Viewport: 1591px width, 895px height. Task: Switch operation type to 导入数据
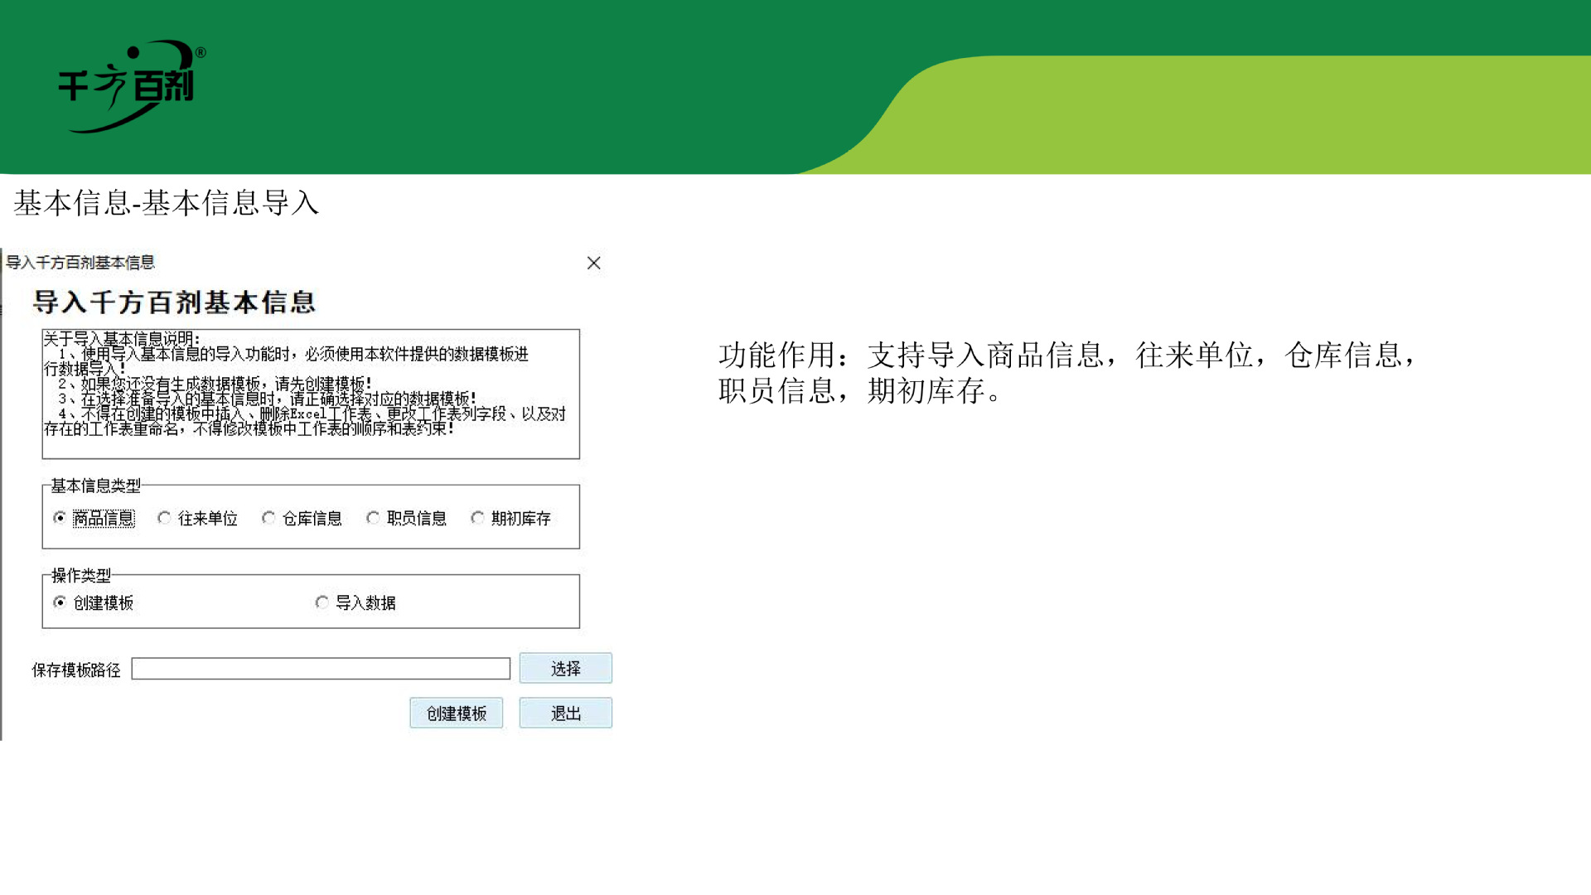coord(322,603)
